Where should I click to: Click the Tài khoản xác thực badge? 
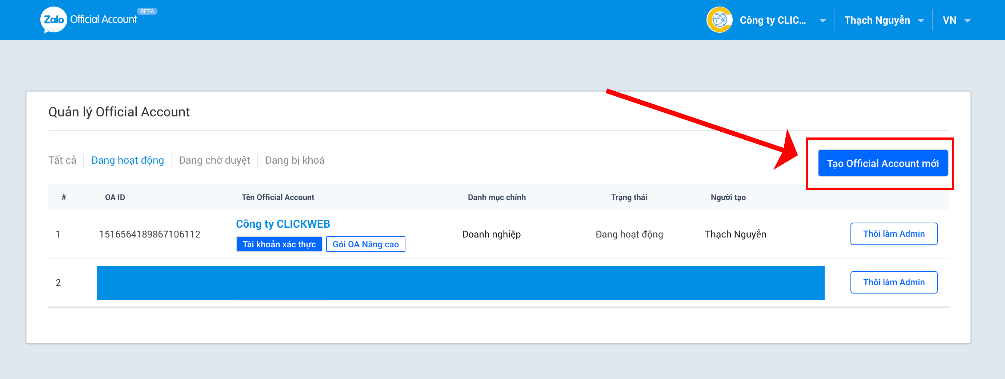(279, 244)
